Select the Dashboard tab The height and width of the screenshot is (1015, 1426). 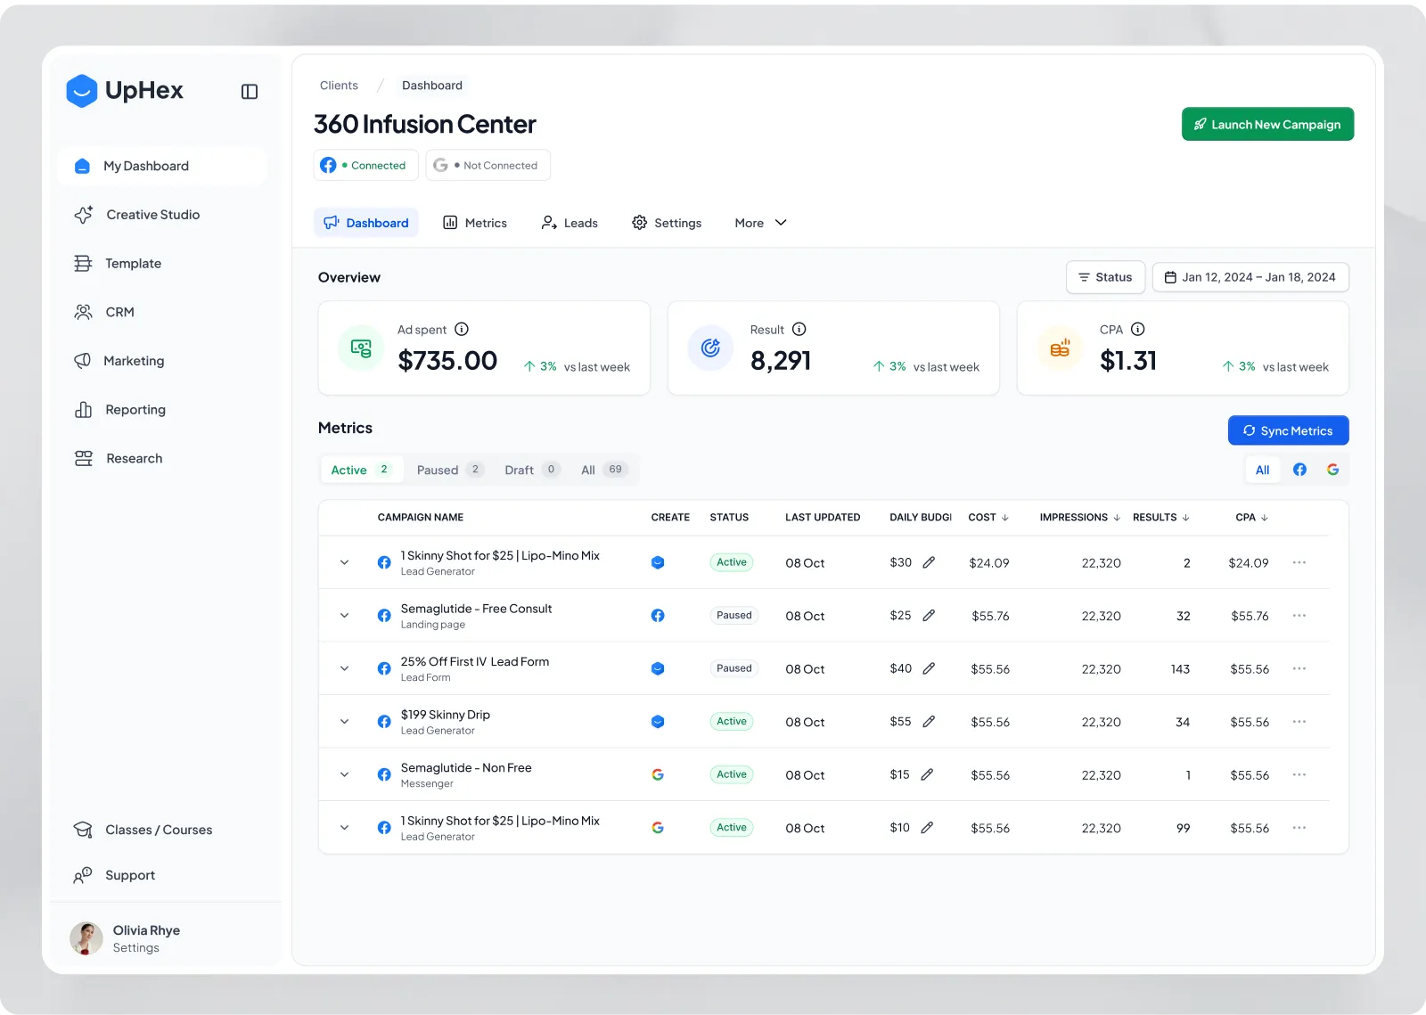pos(366,223)
